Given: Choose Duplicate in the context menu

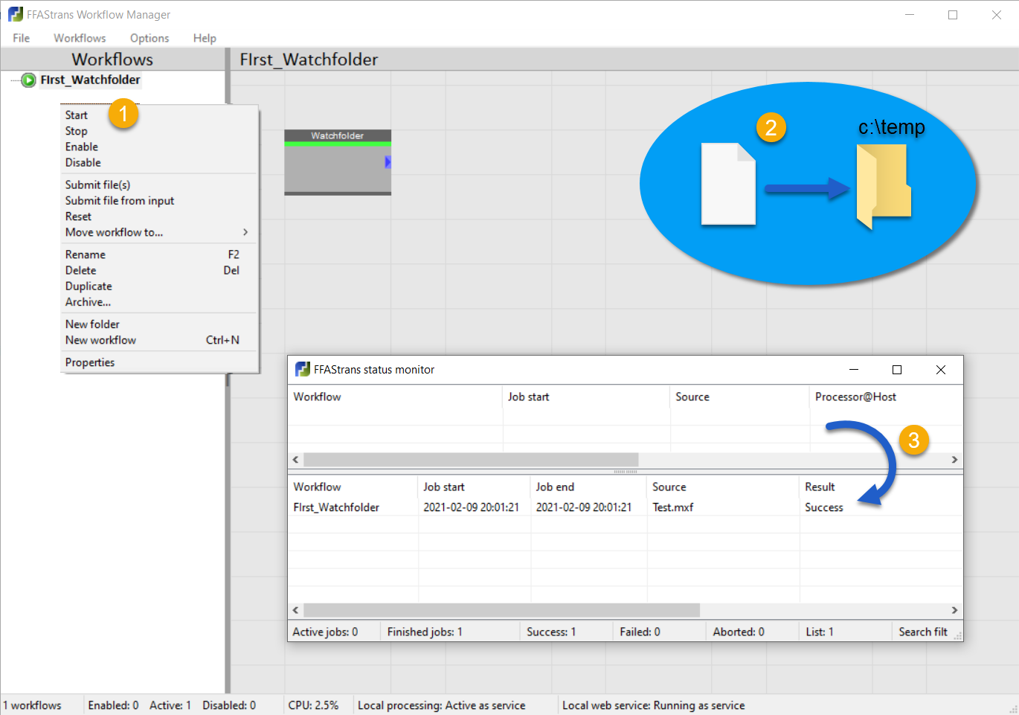Looking at the screenshot, I should [160, 286].
